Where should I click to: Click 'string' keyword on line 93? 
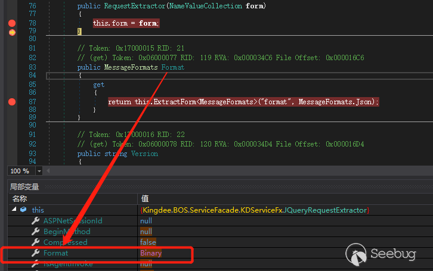(x=116, y=154)
